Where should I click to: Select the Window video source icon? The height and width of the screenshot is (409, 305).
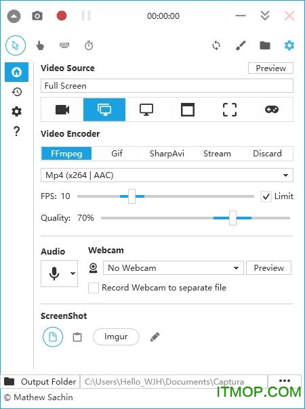tap(188, 110)
